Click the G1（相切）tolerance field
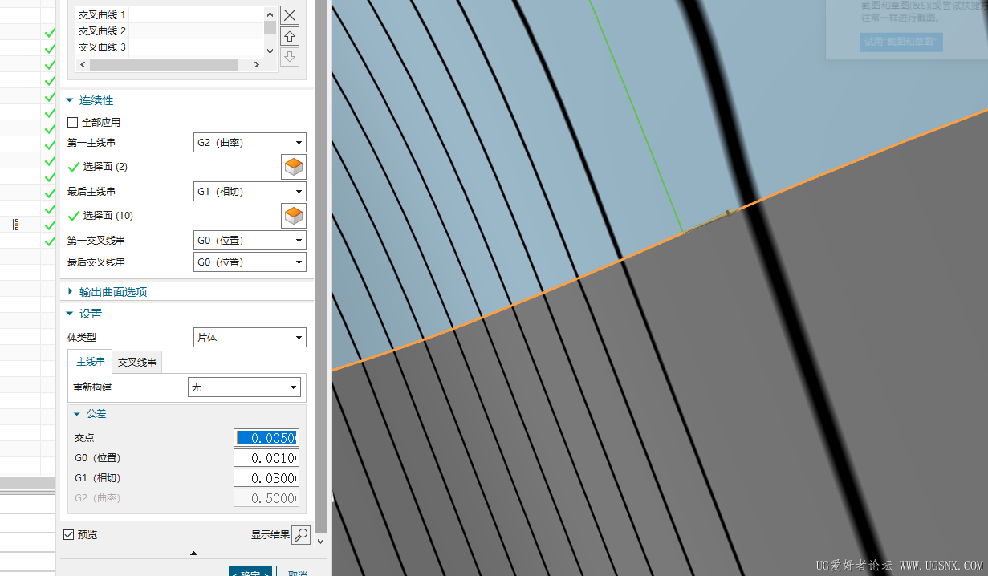The image size is (988, 576). (266, 478)
